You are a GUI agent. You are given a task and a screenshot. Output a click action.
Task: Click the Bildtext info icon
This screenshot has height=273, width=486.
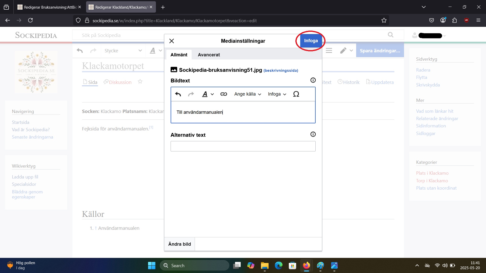tap(313, 80)
